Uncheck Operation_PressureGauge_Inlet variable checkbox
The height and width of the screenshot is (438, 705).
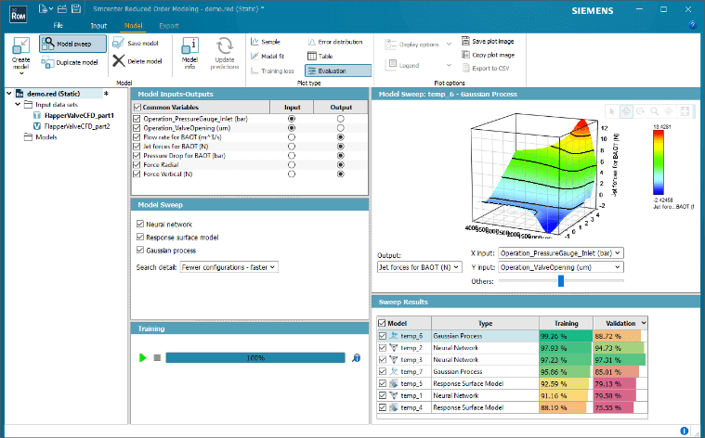coord(137,119)
